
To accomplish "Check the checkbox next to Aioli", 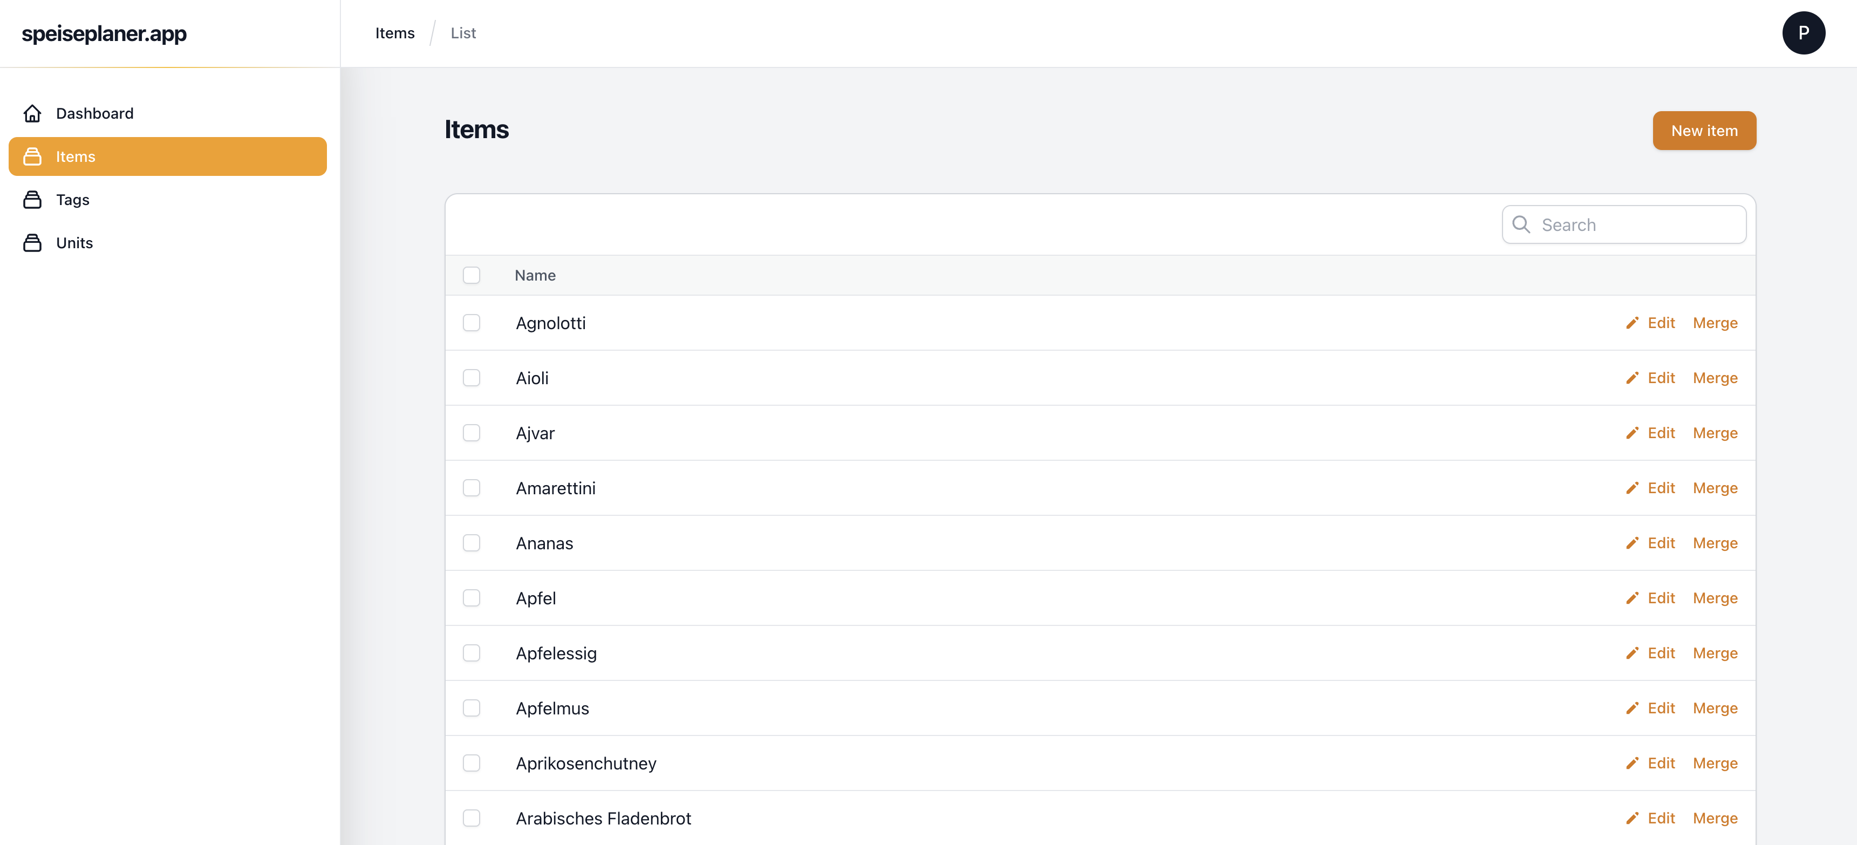I will (x=472, y=378).
